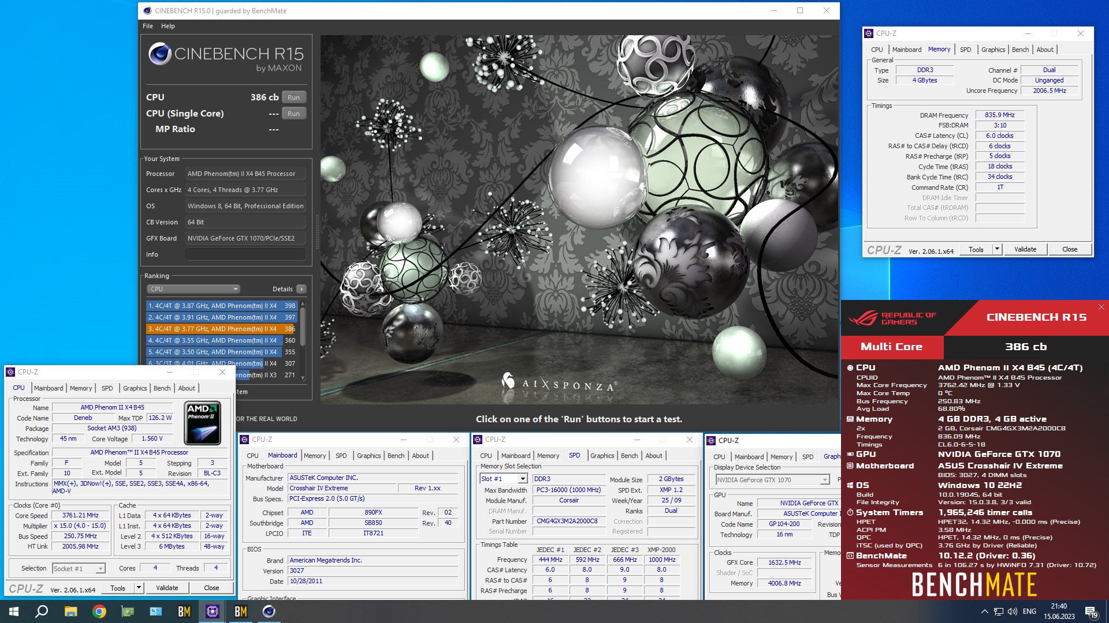Viewport: 1109px width, 623px height.
Task: Click the Multi Core label in BenchMate panel
Action: click(x=892, y=347)
